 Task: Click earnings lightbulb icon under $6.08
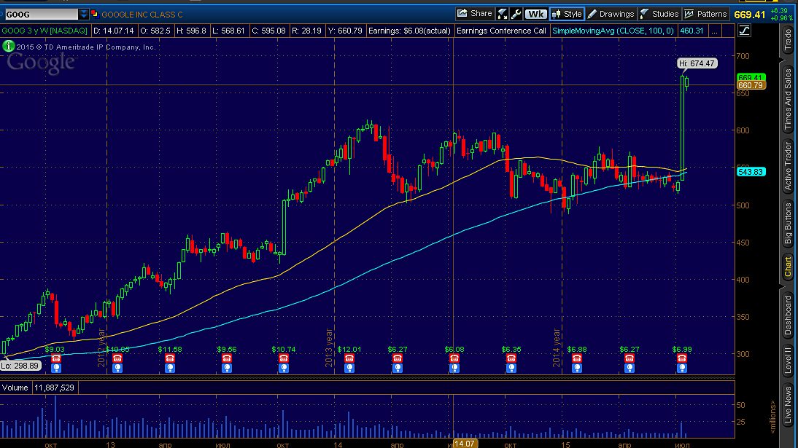(x=454, y=368)
